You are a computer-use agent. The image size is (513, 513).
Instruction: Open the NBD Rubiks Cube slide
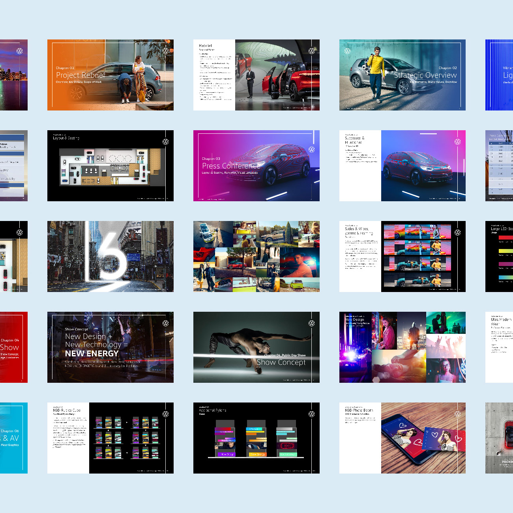(x=110, y=438)
